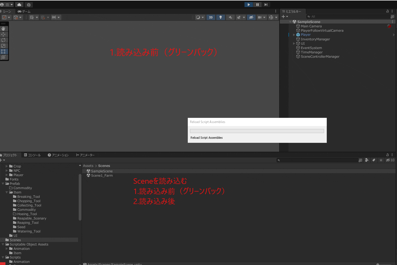Open Hierarchy plus create dropdown
This screenshot has height=265, width=397.
(285, 17)
